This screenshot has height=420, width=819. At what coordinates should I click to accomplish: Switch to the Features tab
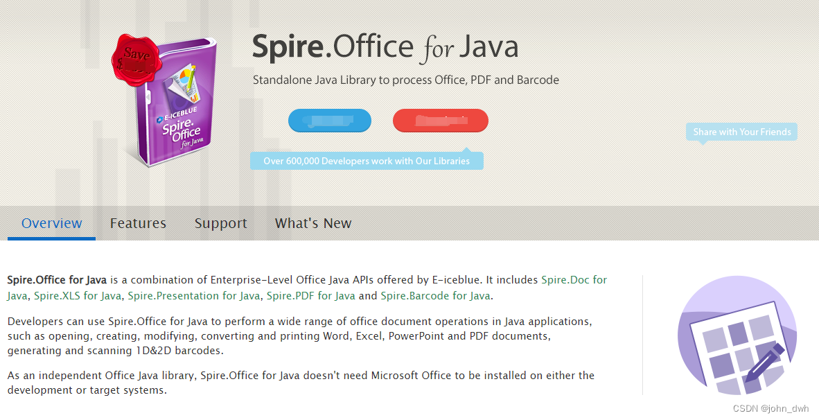pos(138,223)
